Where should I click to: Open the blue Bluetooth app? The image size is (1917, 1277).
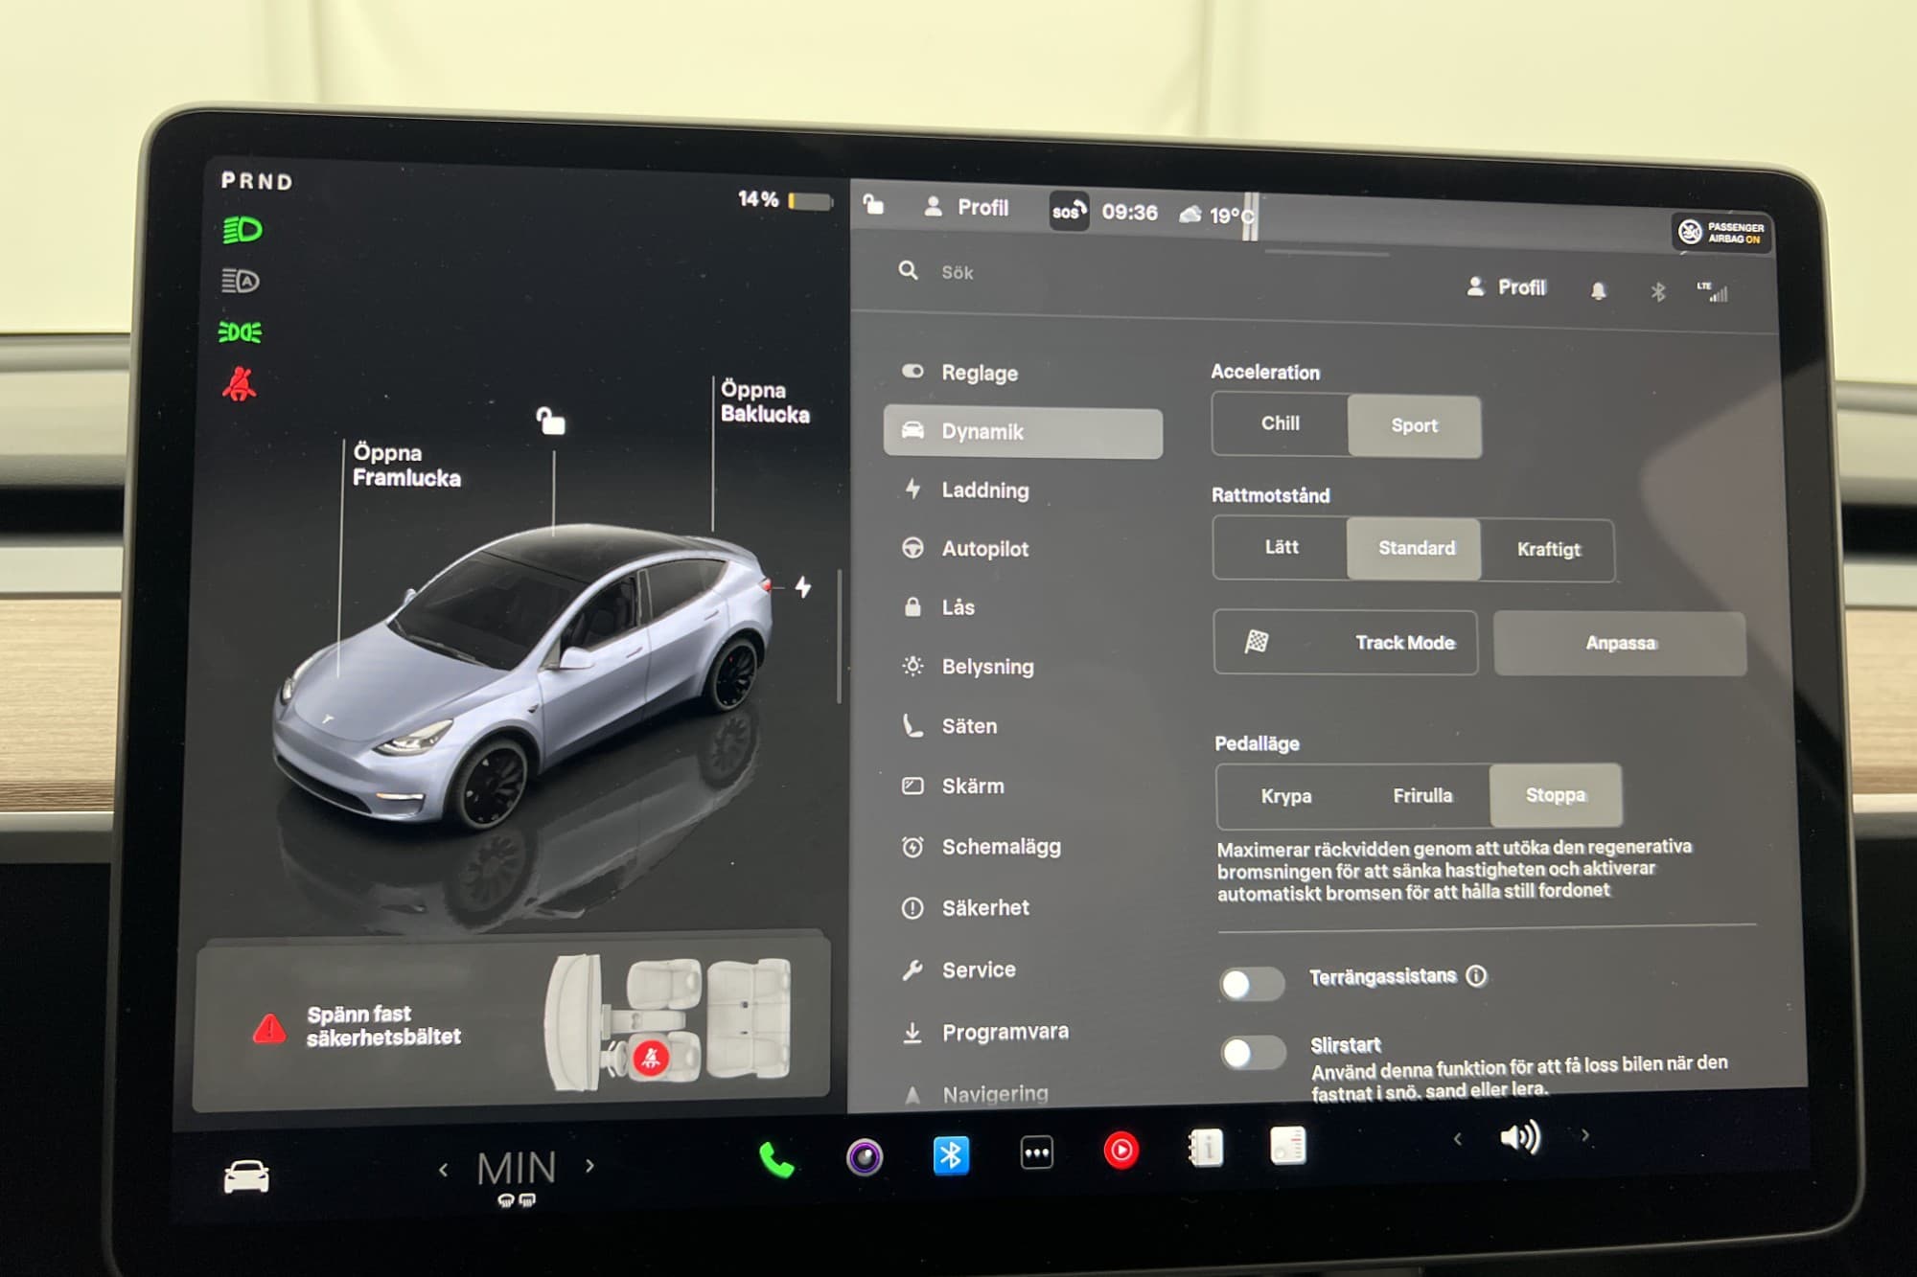point(951,1154)
